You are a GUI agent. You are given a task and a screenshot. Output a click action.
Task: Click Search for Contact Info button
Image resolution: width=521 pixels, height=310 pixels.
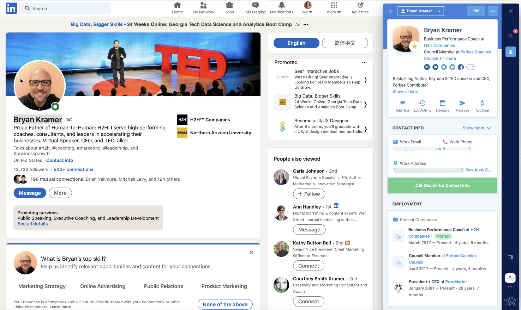(442, 186)
